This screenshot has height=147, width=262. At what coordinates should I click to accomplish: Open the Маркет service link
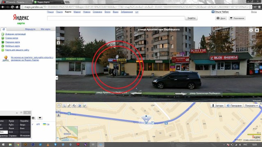(77, 12)
